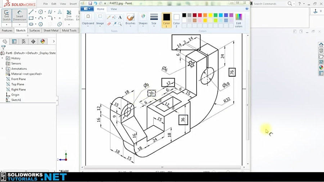Click Exit Sketch in SolidWorks toolbar
The image size is (324, 182).
click(x=6, y=15)
